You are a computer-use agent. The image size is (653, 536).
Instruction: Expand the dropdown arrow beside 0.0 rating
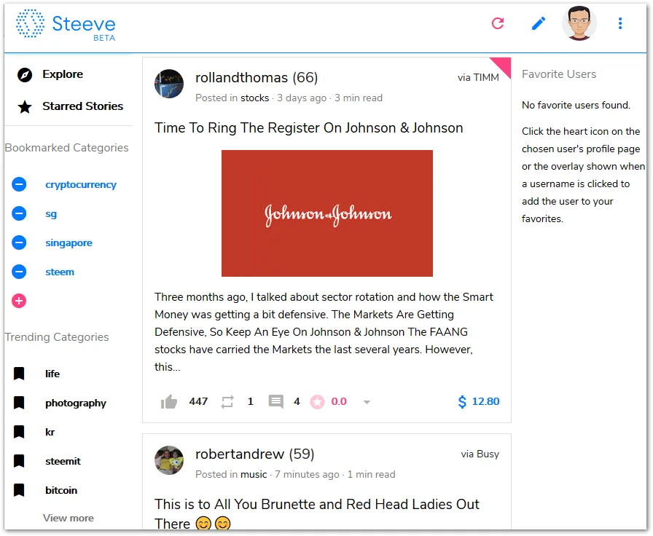(x=367, y=402)
